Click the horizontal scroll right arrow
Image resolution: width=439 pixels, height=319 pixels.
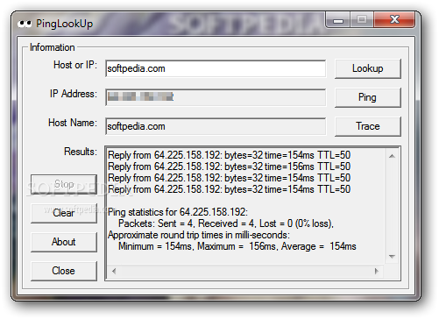click(377, 271)
